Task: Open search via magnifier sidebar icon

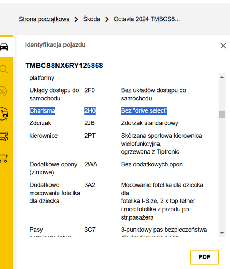Action: [4, 69]
